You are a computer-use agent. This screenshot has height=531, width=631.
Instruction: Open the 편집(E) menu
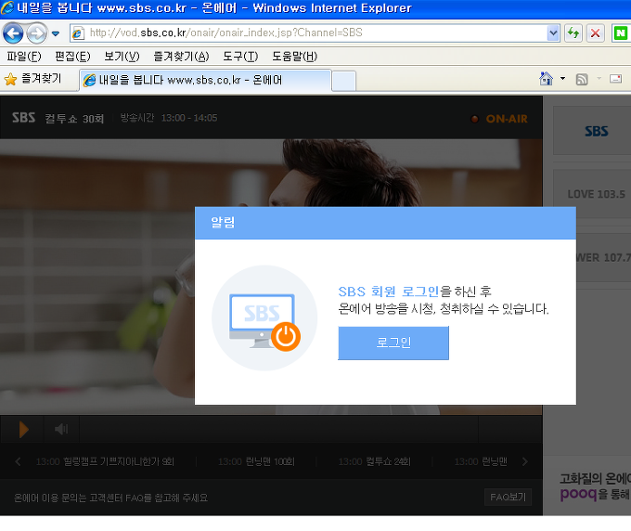pos(72,57)
